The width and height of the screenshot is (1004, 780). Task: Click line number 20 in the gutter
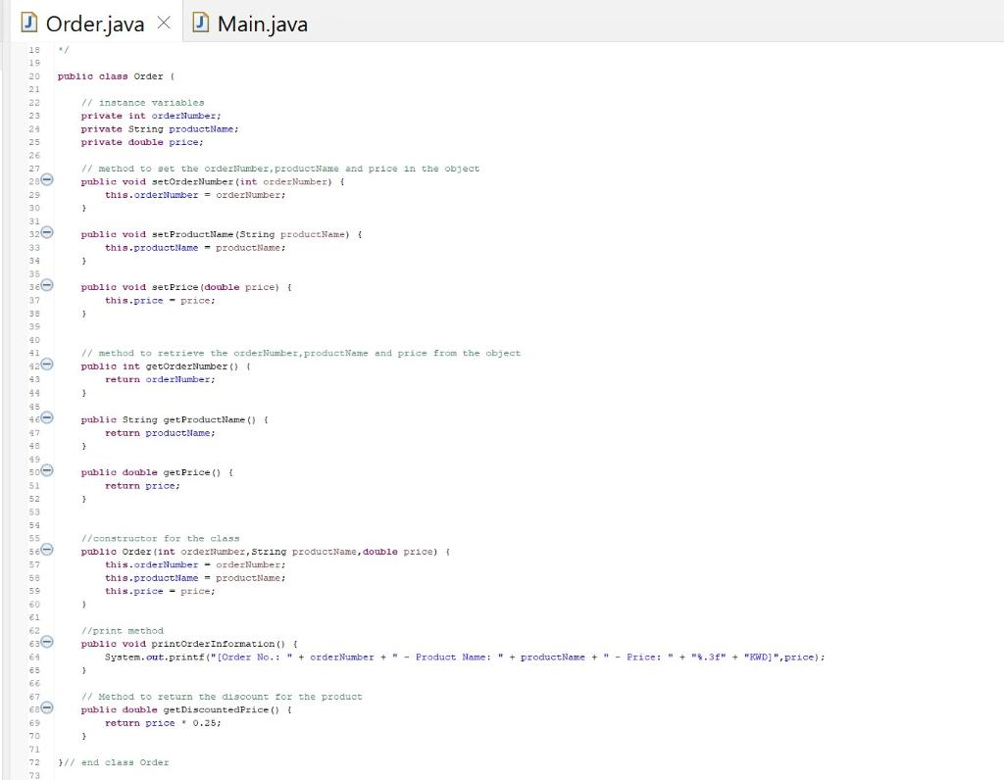(33, 75)
